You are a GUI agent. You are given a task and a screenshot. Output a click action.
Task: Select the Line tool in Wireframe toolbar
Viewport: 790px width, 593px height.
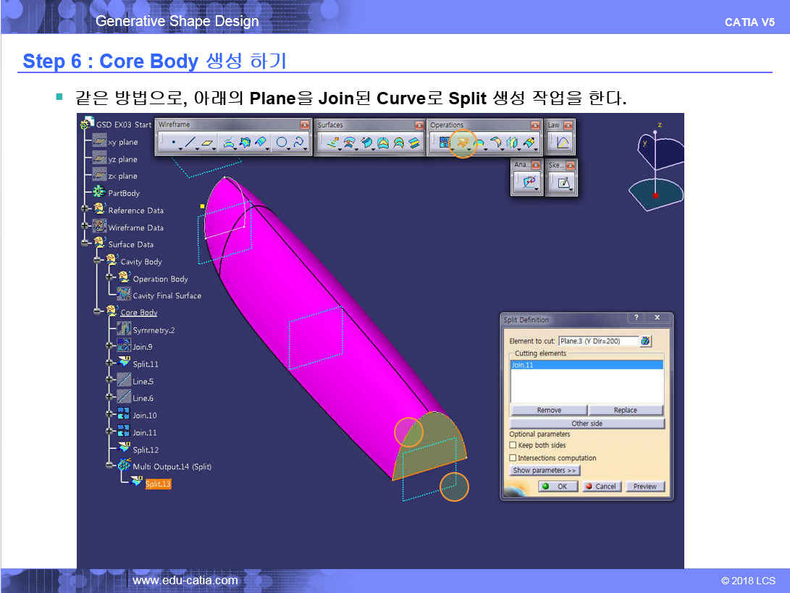[190, 143]
